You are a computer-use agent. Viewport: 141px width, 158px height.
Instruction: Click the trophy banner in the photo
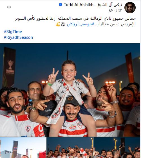[x=9, y=67]
